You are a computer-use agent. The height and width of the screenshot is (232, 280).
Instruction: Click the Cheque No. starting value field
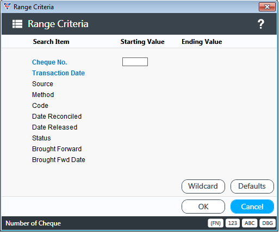135,62
